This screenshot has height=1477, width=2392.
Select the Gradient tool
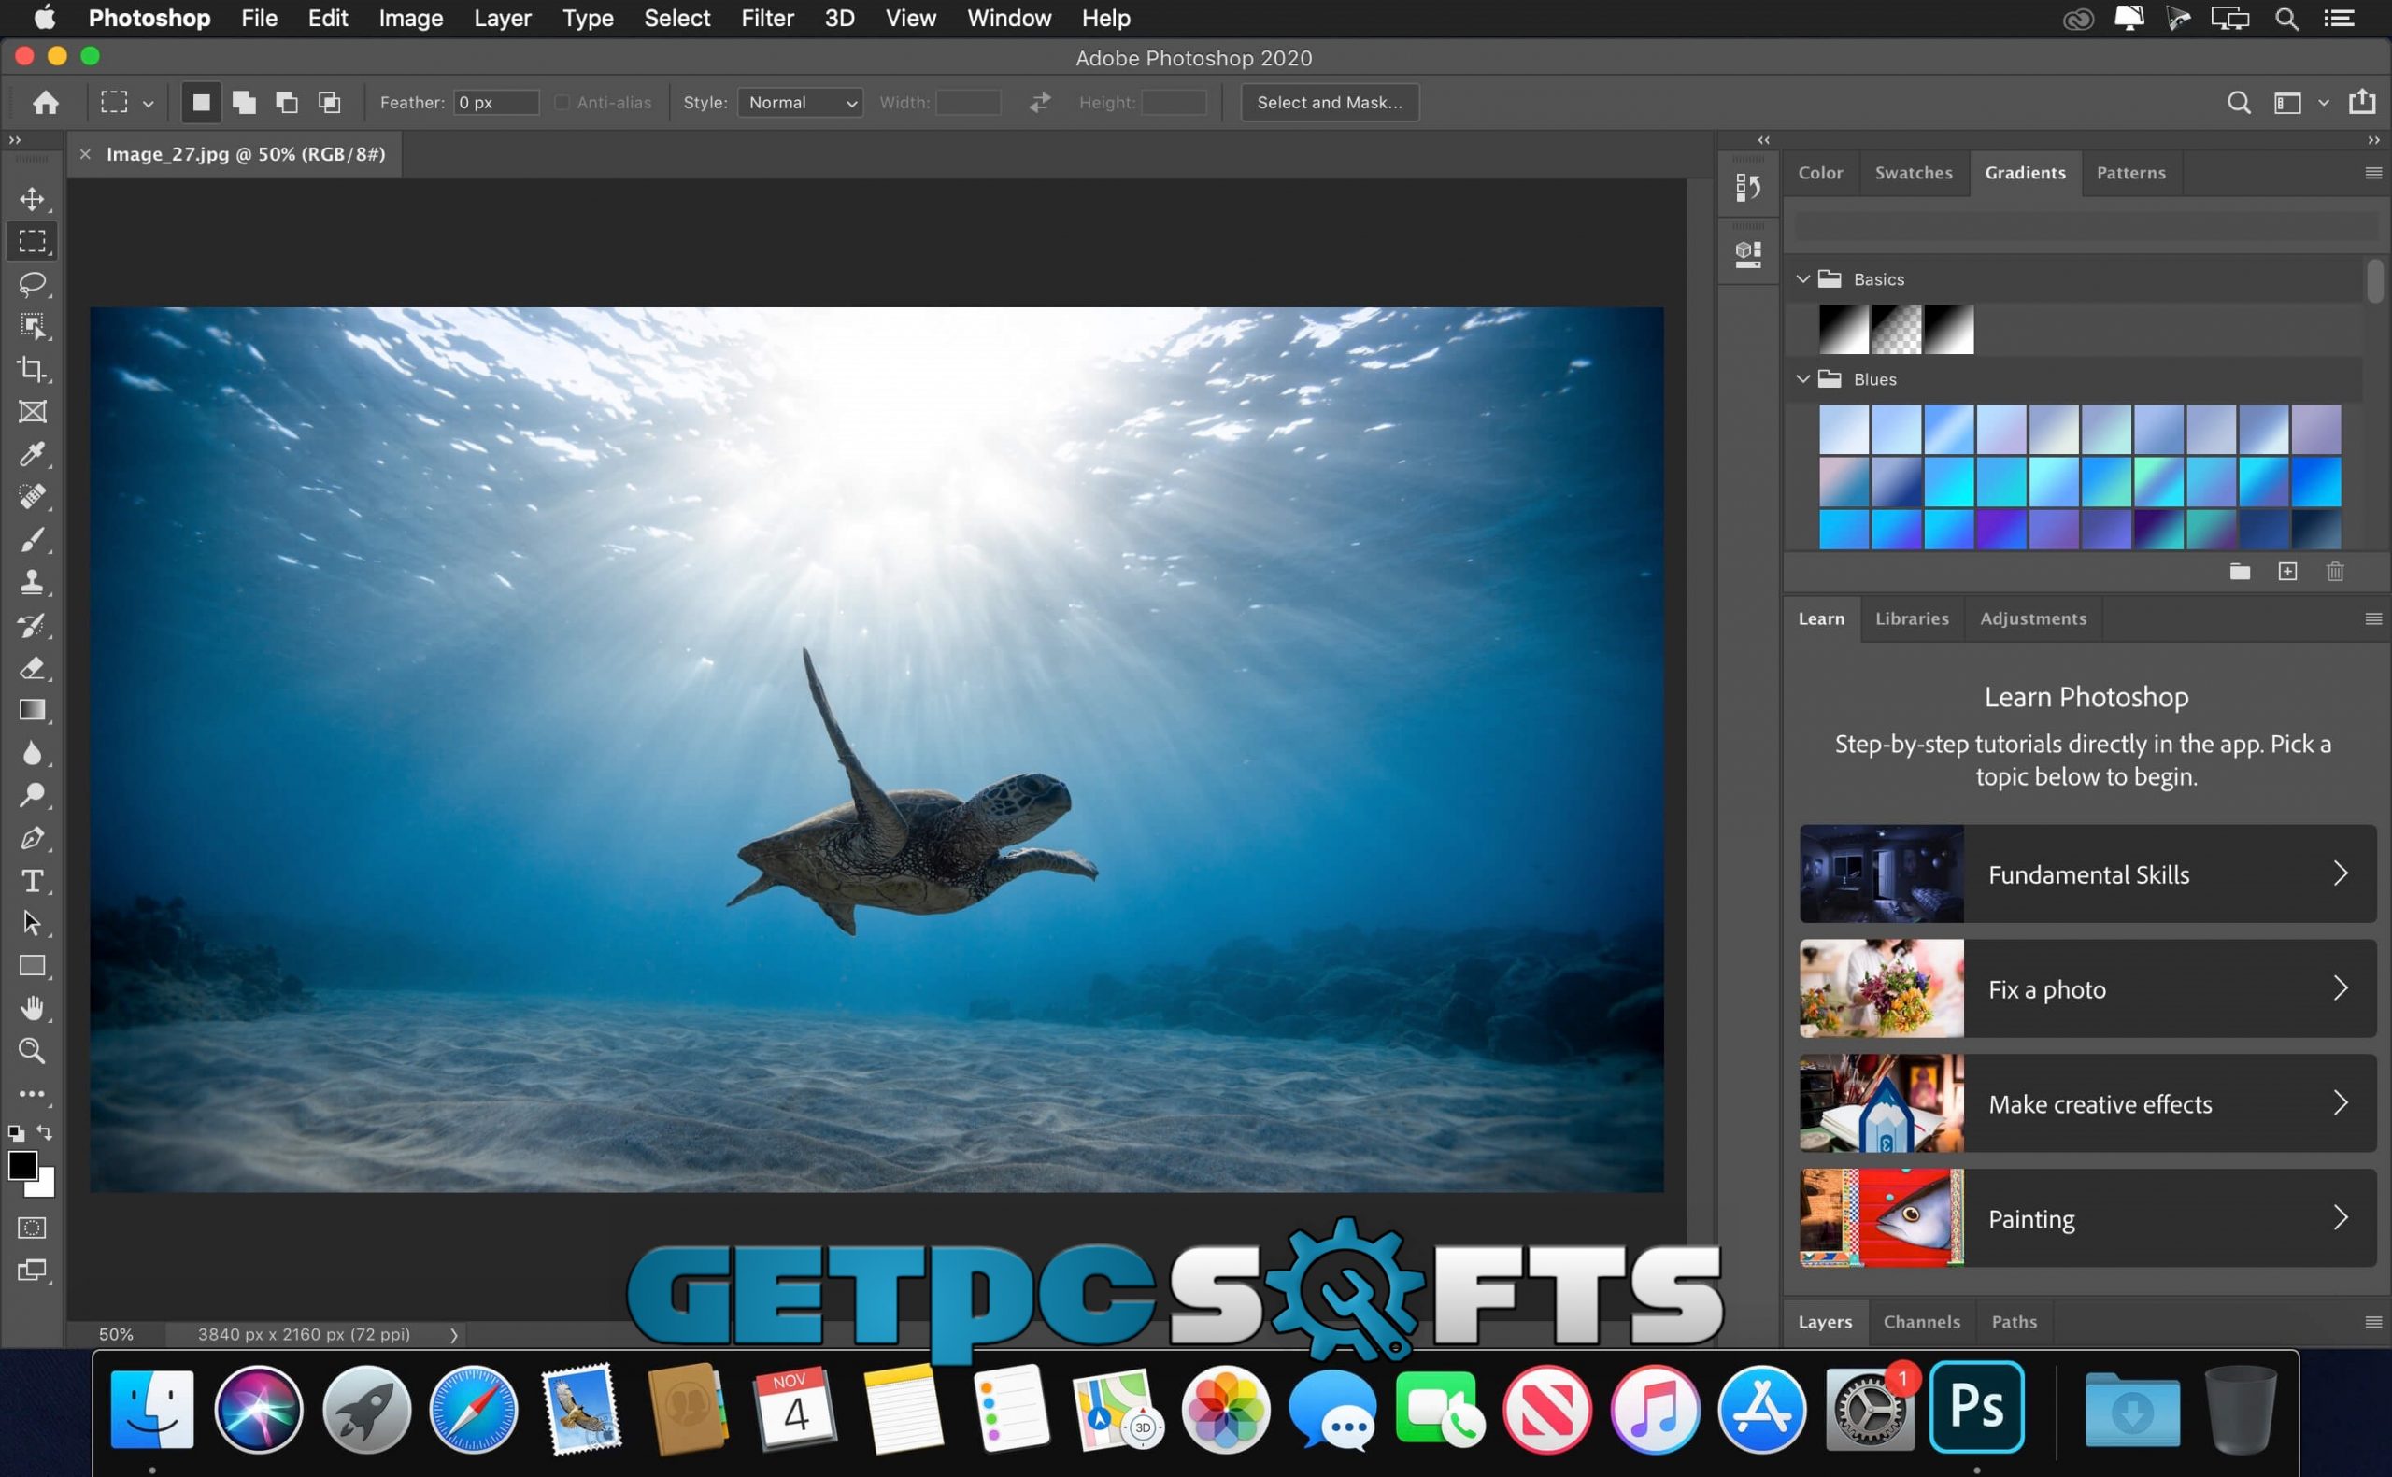click(32, 710)
